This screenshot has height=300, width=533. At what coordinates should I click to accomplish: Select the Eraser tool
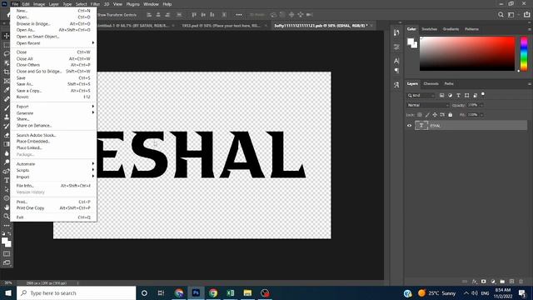pyautogui.click(x=7, y=135)
